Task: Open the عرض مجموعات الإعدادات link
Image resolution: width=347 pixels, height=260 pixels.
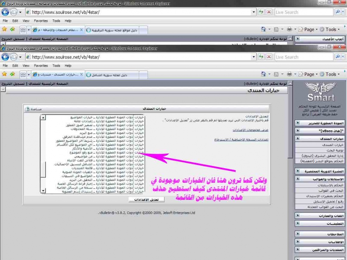Action: tap(250, 130)
